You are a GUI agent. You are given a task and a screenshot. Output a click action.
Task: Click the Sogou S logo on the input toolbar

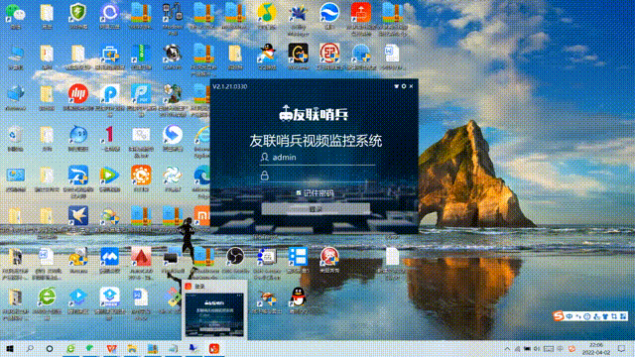pyautogui.click(x=559, y=316)
